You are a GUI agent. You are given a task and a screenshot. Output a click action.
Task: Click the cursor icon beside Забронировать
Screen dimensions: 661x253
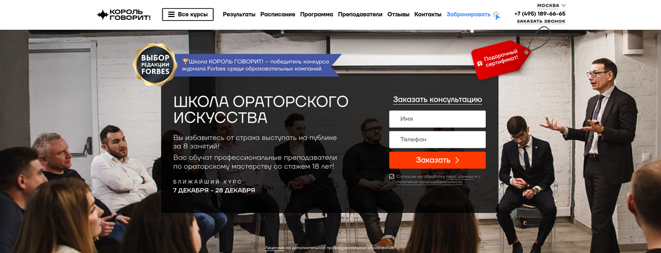pyautogui.click(x=497, y=15)
